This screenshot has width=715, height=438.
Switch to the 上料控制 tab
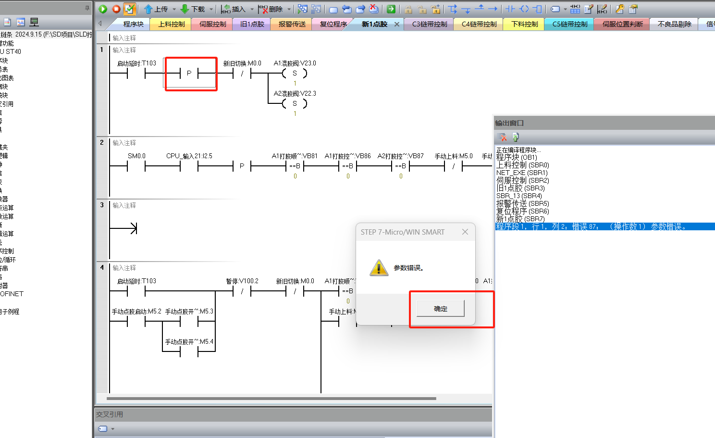point(172,24)
